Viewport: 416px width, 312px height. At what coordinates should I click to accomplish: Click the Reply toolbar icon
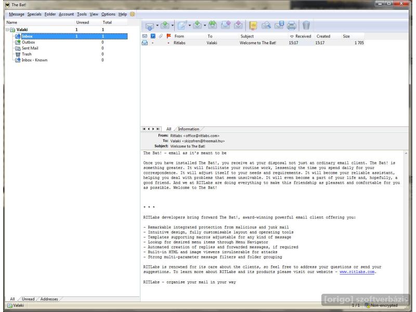pos(198,25)
